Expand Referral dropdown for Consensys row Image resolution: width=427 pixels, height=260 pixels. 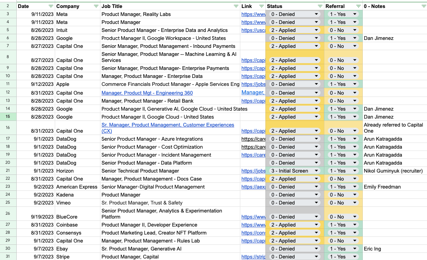tap(354, 233)
